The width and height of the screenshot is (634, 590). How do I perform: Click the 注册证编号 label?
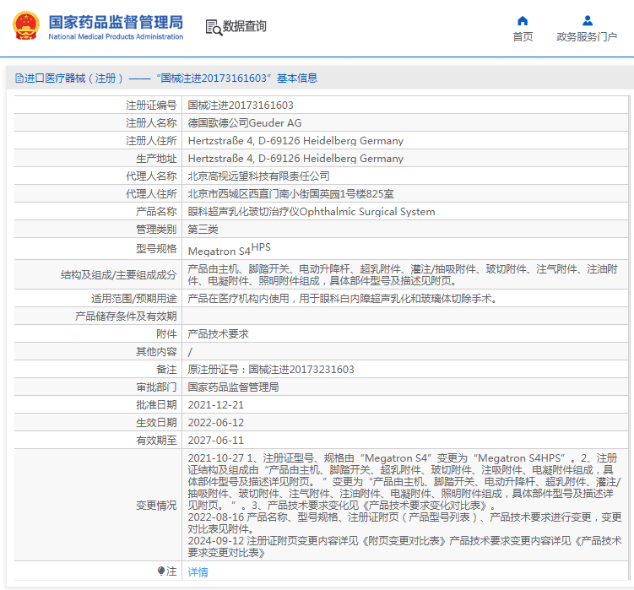(x=151, y=106)
